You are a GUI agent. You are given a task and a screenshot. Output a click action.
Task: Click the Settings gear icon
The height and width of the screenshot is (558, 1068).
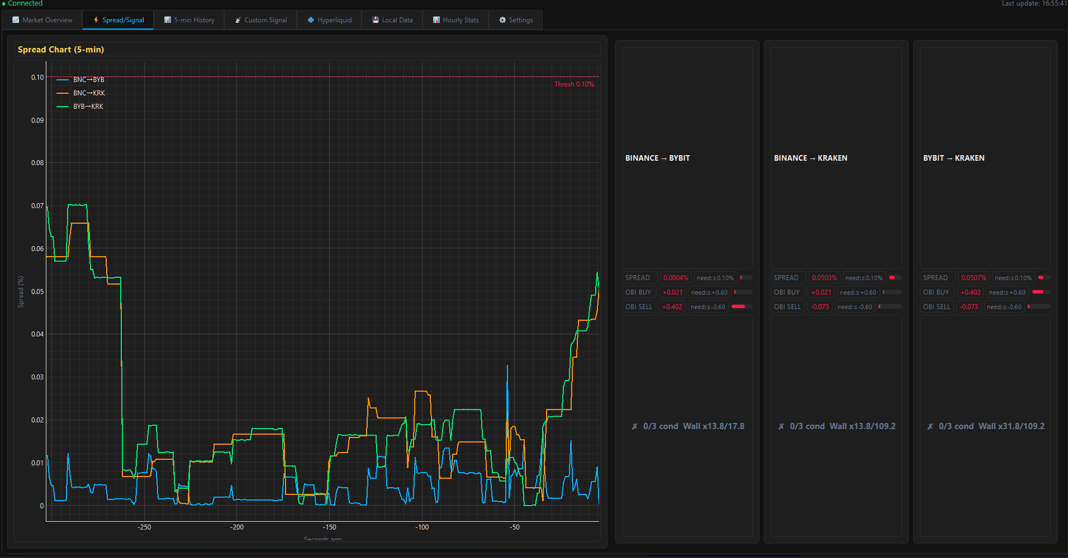[x=502, y=20]
